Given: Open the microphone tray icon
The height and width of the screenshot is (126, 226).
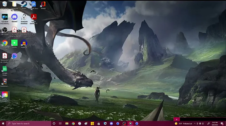Looking at the screenshot, I should point(200,124).
